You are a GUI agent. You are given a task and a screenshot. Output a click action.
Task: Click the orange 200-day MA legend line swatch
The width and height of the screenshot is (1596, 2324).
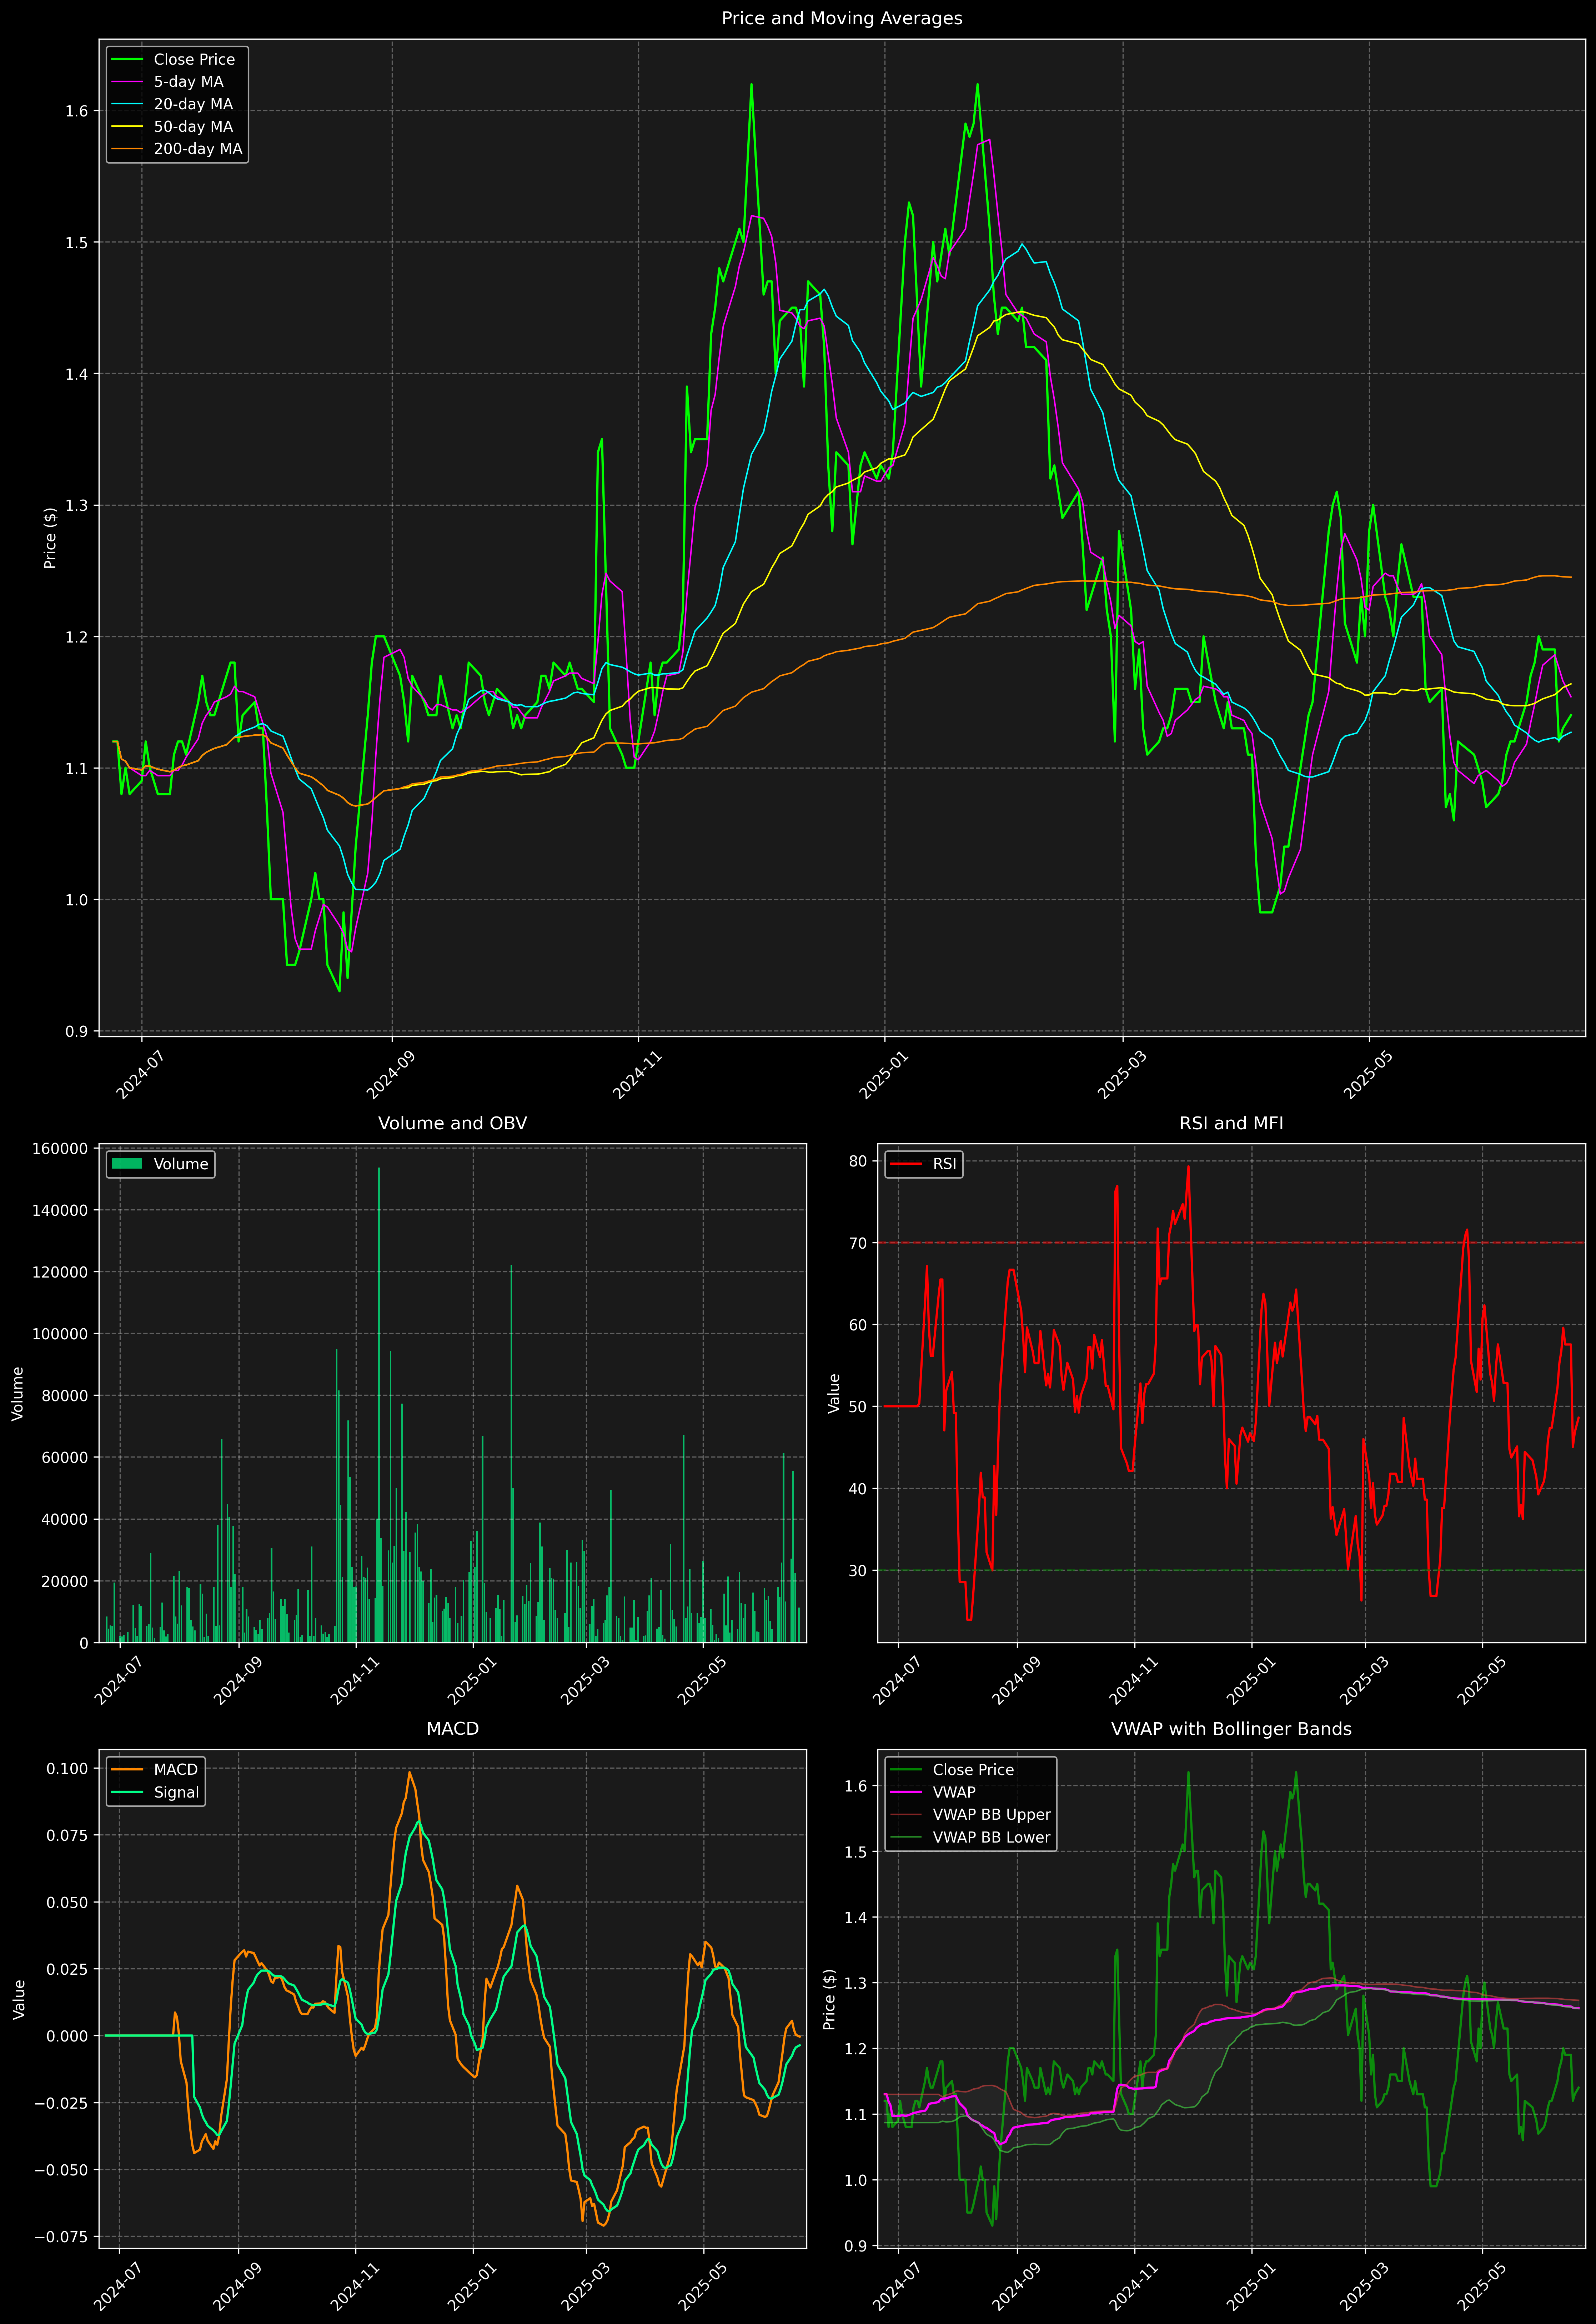(127, 149)
